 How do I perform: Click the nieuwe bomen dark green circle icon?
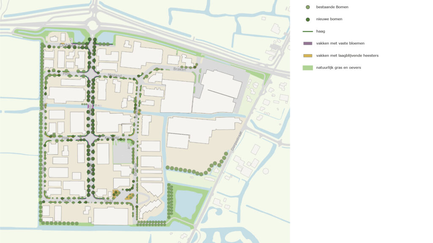click(x=307, y=19)
